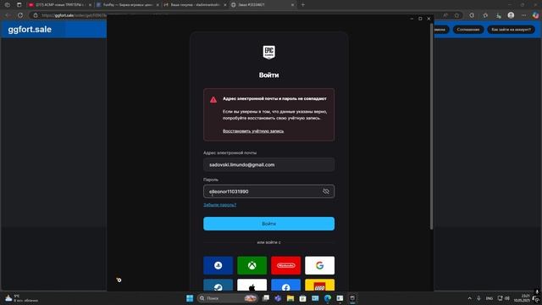This screenshot has height=305, width=542.
Task: Sign in with the Steam button
Action: pyautogui.click(x=218, y=286)
